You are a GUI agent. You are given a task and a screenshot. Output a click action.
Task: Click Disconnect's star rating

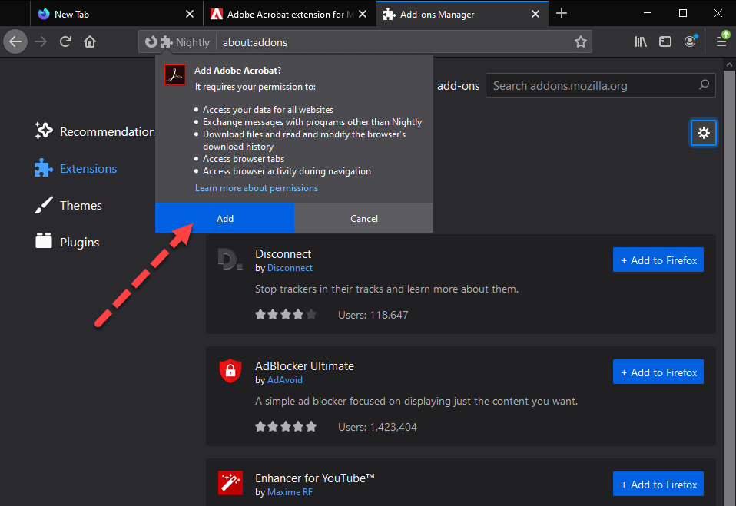point(285,314)
